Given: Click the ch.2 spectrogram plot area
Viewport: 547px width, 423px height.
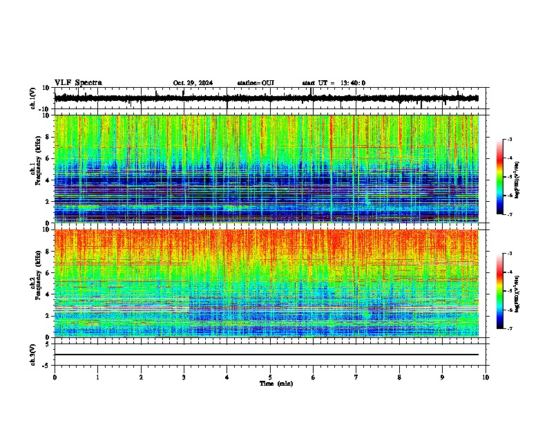Looking at the screenshot, I should point(267,283).
